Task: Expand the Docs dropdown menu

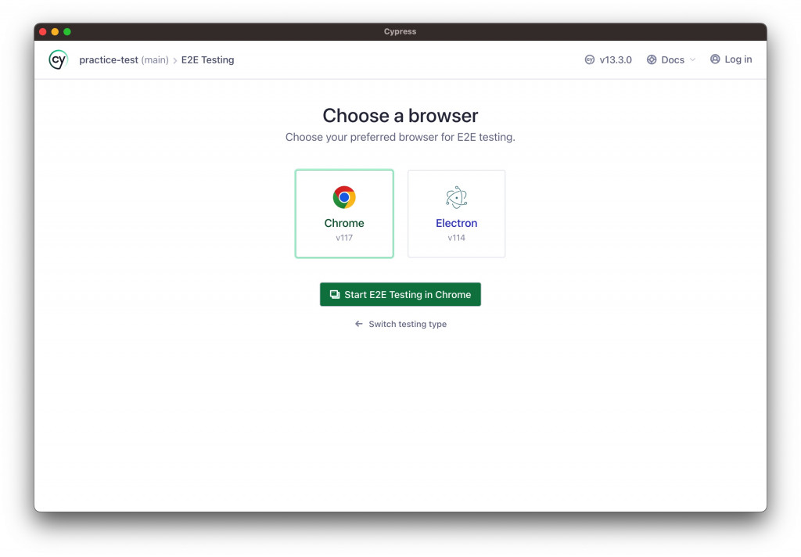Action: (670, 59)
